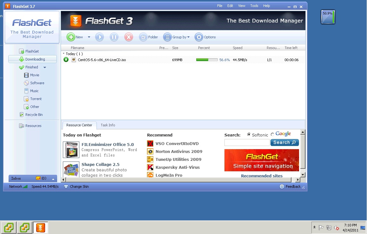This screenshot has width=367, height=234.
Task: Click the Feedback link in status bar
Action: tap(293, 187)
